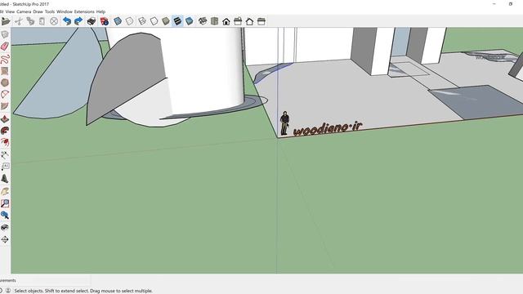The height and width of the screenshot is (294, 523).
Task: Click the Print icon
Action: [x=91, y=21]
